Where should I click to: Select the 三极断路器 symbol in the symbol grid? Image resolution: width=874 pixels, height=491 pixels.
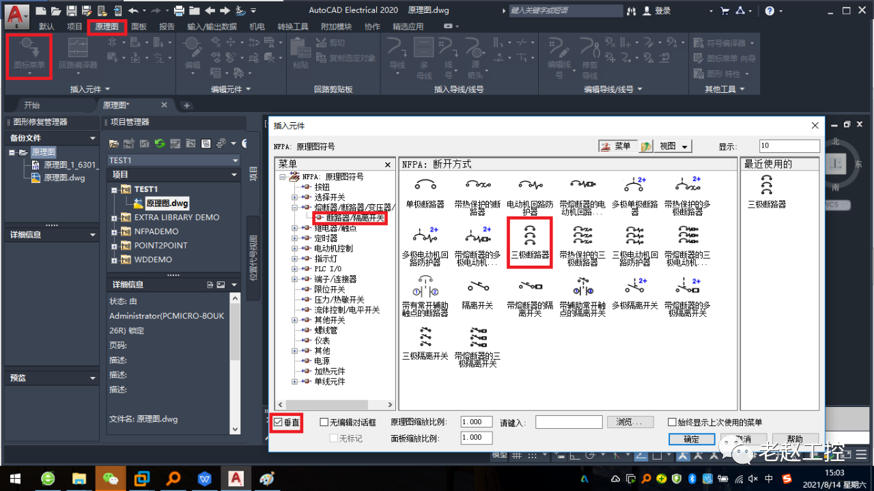click(531, 242)
